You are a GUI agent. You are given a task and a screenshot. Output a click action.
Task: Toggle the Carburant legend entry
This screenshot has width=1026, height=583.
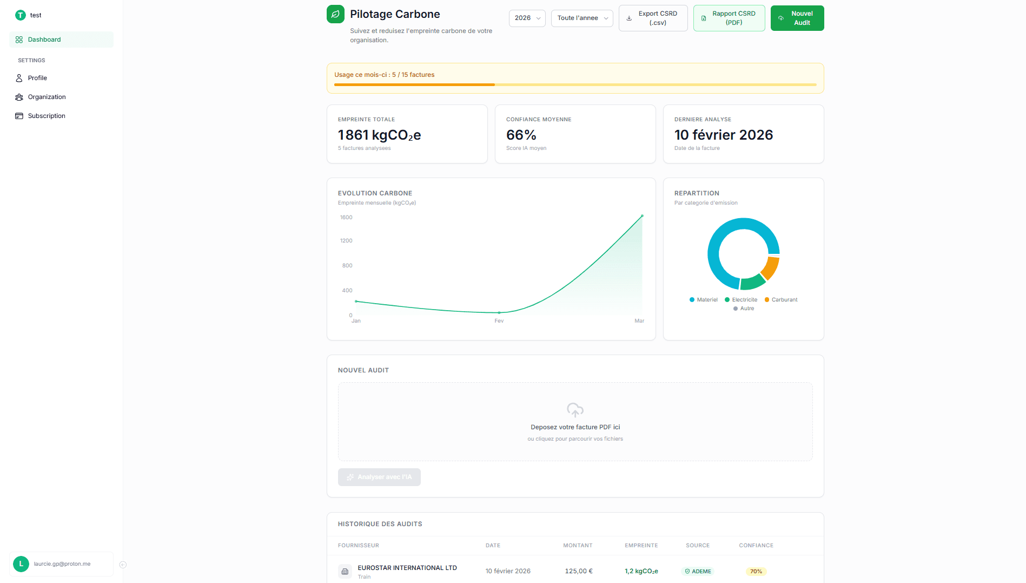coord(780,300)
